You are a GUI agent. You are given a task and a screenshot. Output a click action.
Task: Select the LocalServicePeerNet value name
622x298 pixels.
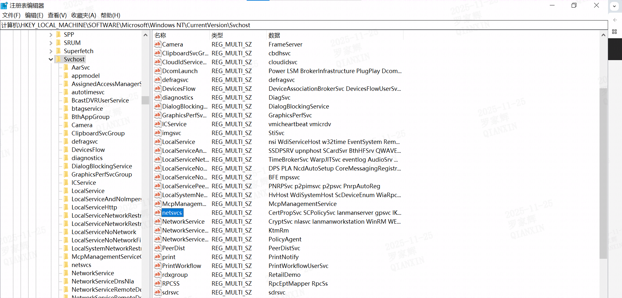(185, 186)
